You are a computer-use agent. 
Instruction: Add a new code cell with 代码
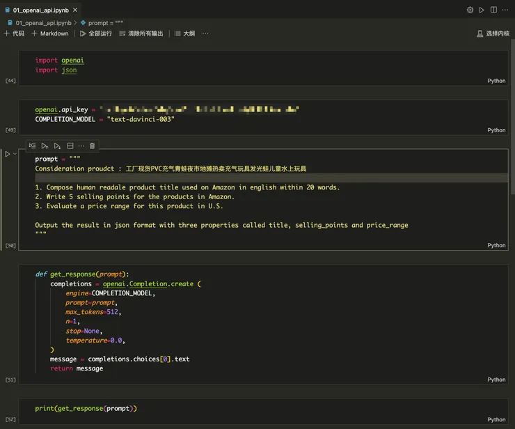pos(14,33)
